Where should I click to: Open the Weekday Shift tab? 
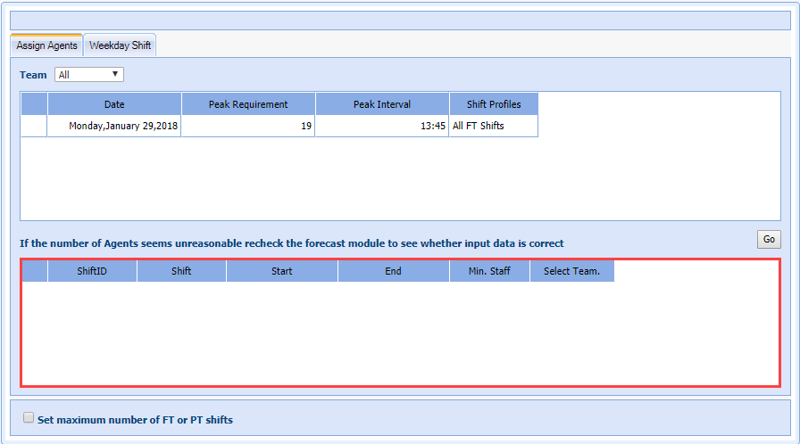120,45
